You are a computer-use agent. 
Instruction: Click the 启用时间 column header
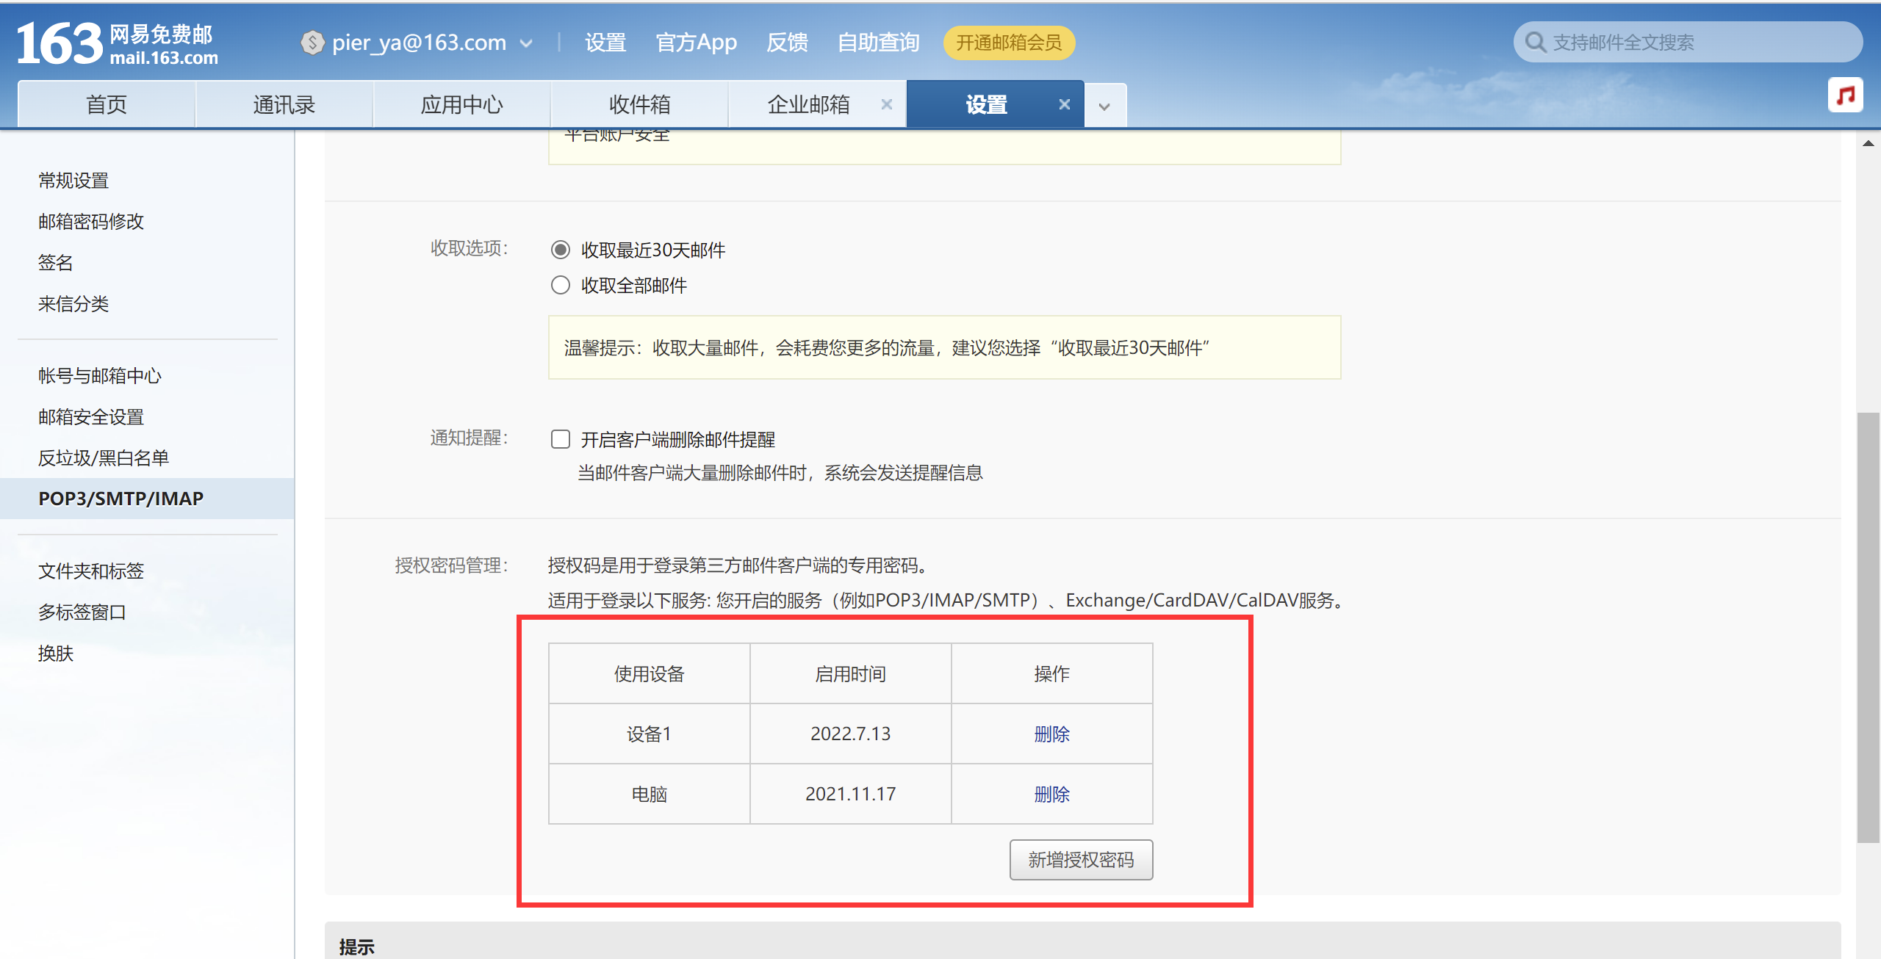[x=850, y=673]
